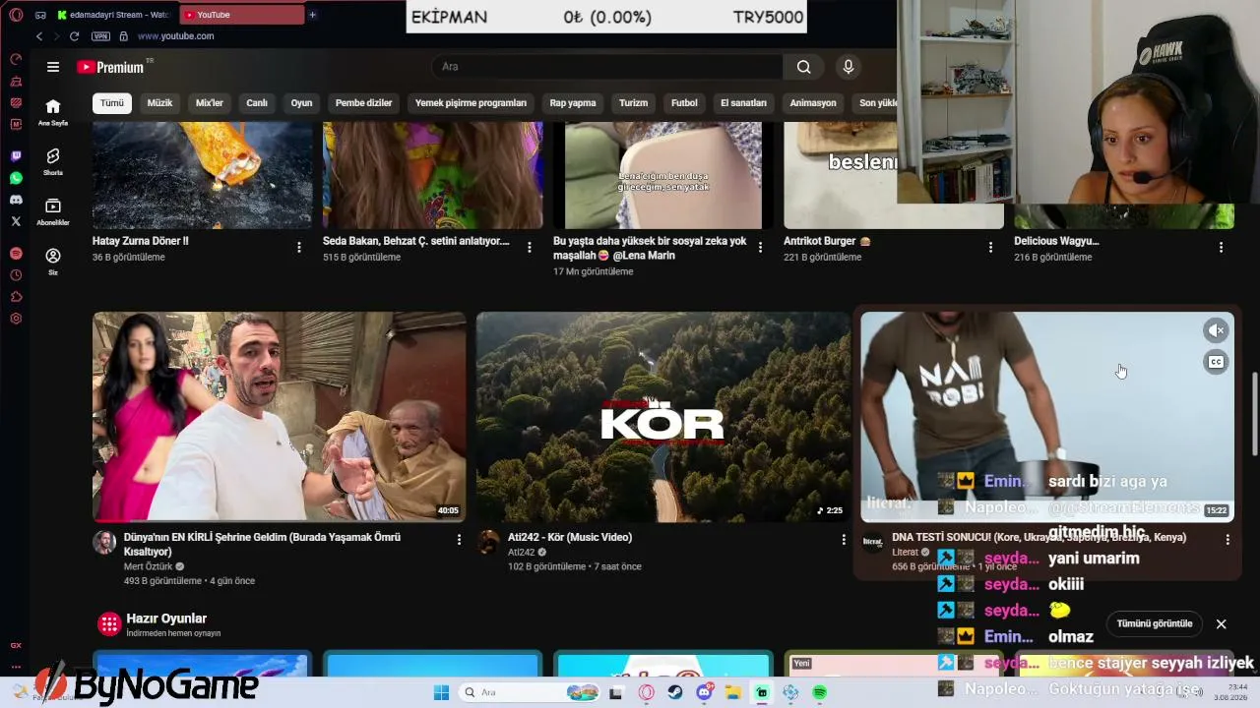This screenshot has width=1260, height=708.
Task: Open options for DNA TESTİ SONUCU video
Action: [x=1227, y=539]
